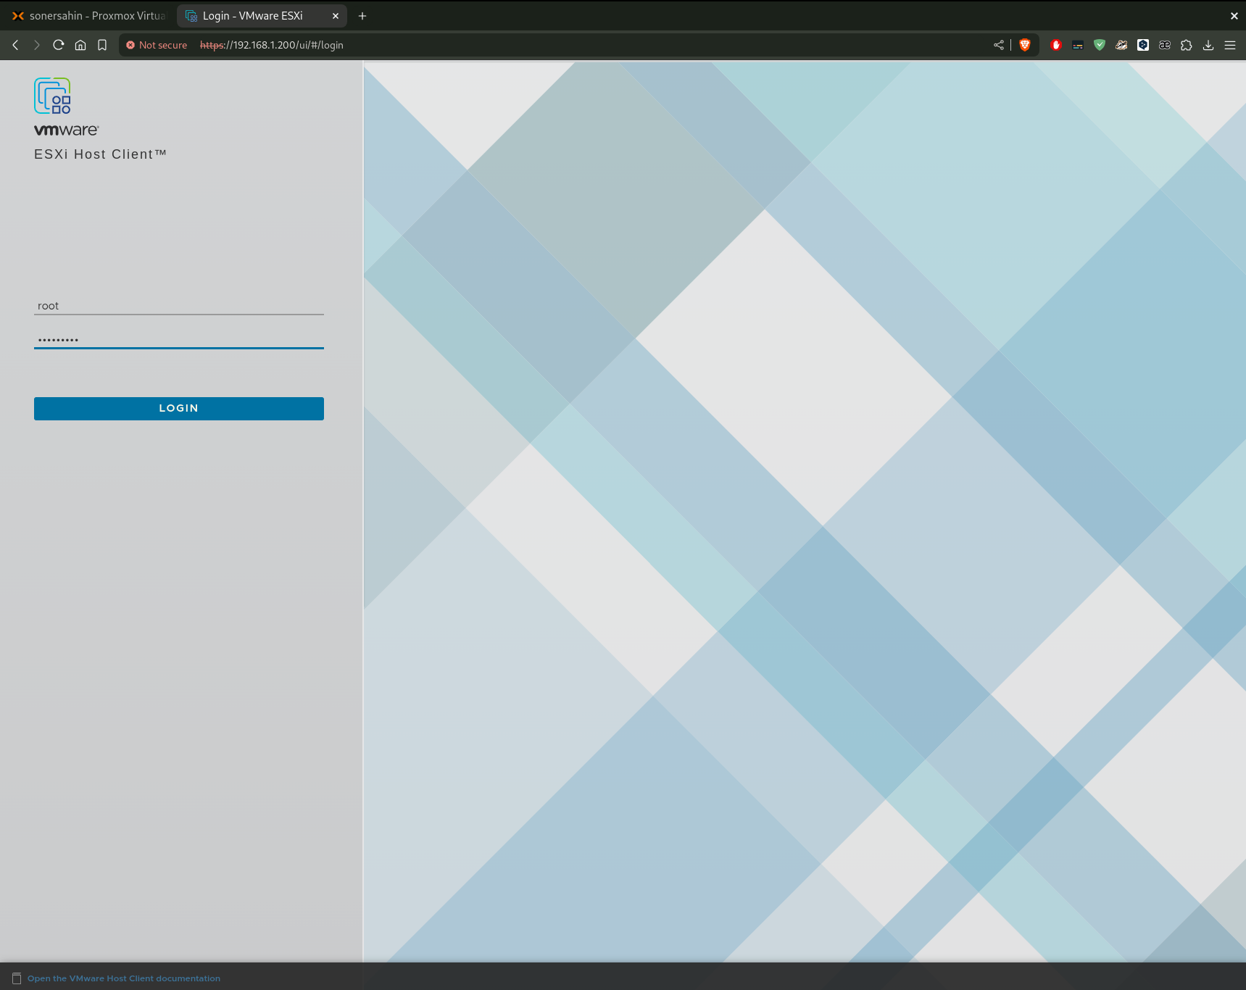Click the LOGIN button

coord(178,408)
